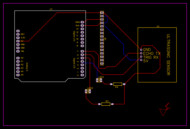Screen dimensions: 190x129
Task: Select the H1 designator label
Action: coord(158,26)
